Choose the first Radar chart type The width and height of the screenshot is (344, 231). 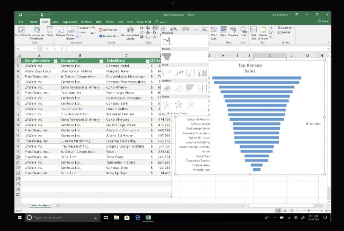[167, 104]
